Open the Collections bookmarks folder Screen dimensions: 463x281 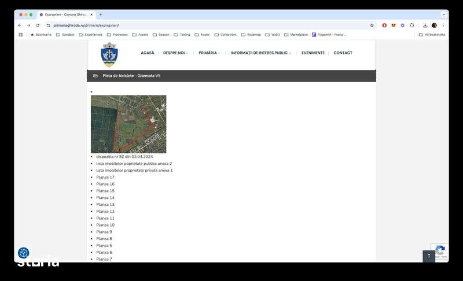[x=226, y=35]
